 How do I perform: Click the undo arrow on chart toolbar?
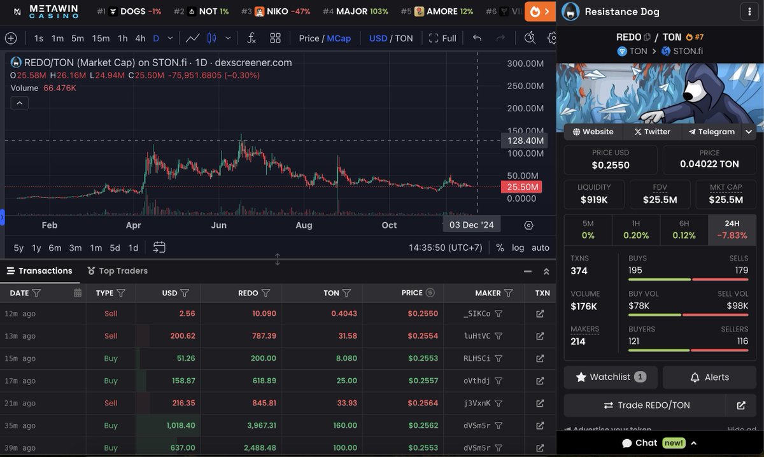pyautogui.click(x=477, y=38)
